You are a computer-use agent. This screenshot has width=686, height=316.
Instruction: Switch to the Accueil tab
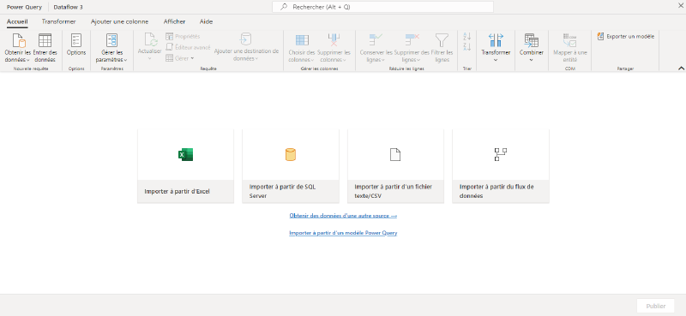pyautogui.click(x=17, y=21)
